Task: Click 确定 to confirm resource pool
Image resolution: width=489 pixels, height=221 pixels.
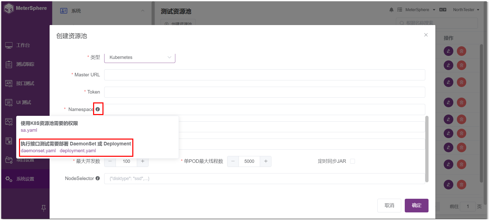Action: 417,206
